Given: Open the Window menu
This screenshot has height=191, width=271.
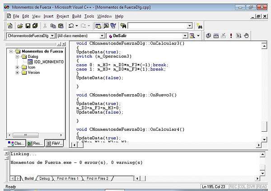Looking at the screenshot, I should [x=105, y=16].
